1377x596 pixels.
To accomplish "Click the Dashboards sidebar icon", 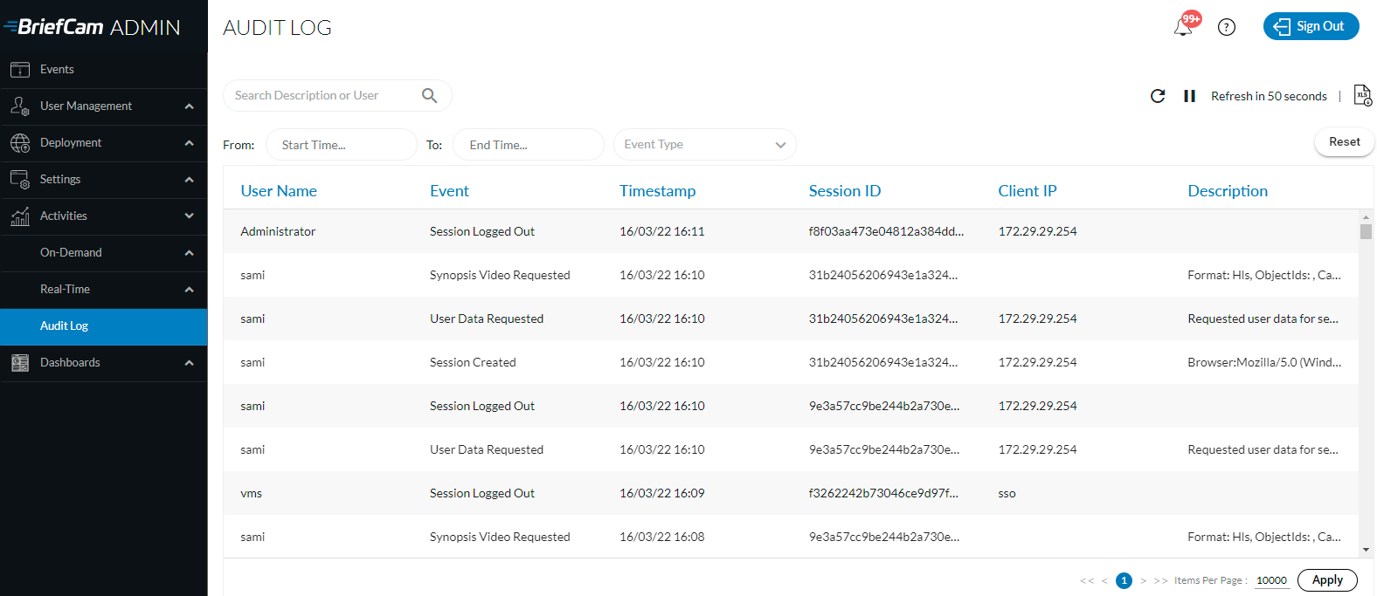I will coord(20,363).
